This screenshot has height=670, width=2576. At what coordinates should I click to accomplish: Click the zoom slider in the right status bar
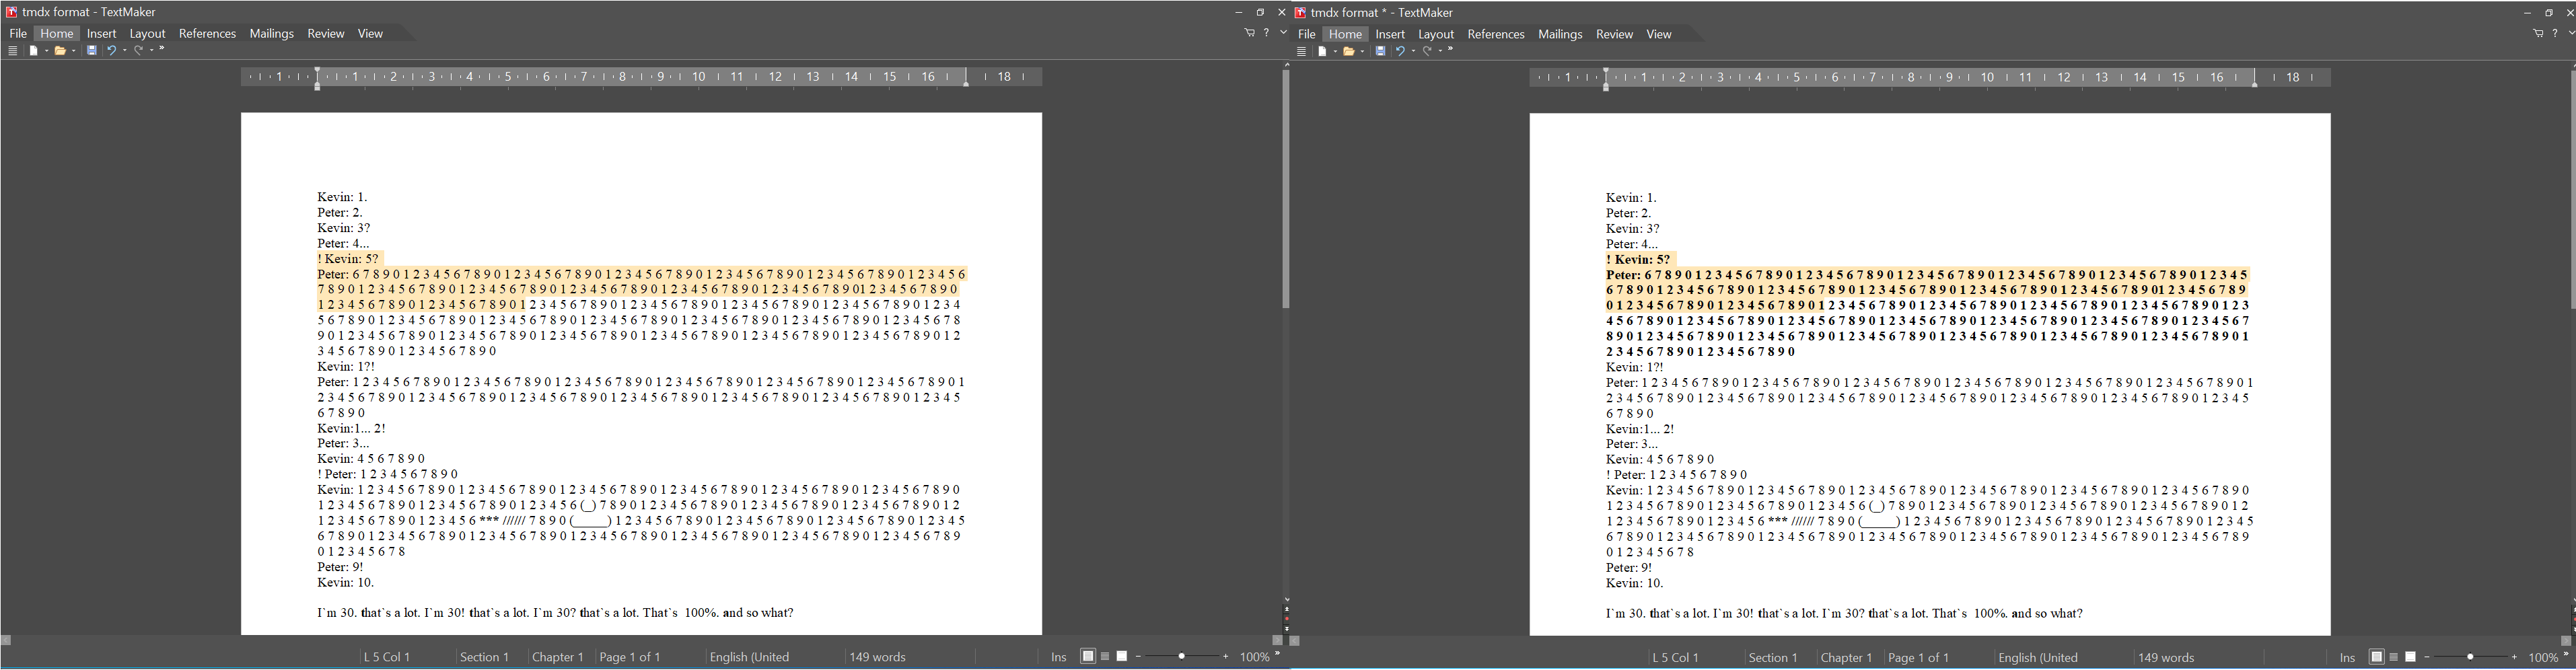(2470, 657)
